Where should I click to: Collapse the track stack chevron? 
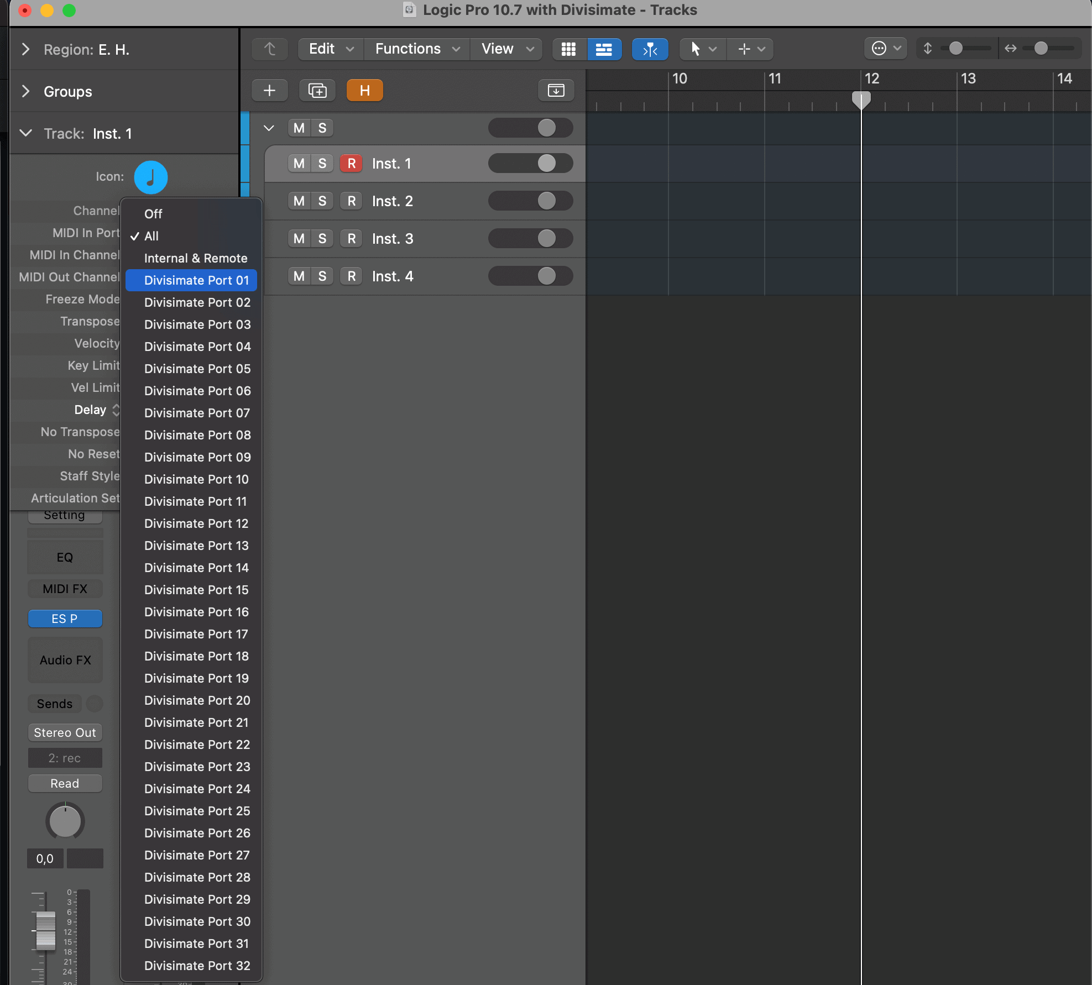269,128
